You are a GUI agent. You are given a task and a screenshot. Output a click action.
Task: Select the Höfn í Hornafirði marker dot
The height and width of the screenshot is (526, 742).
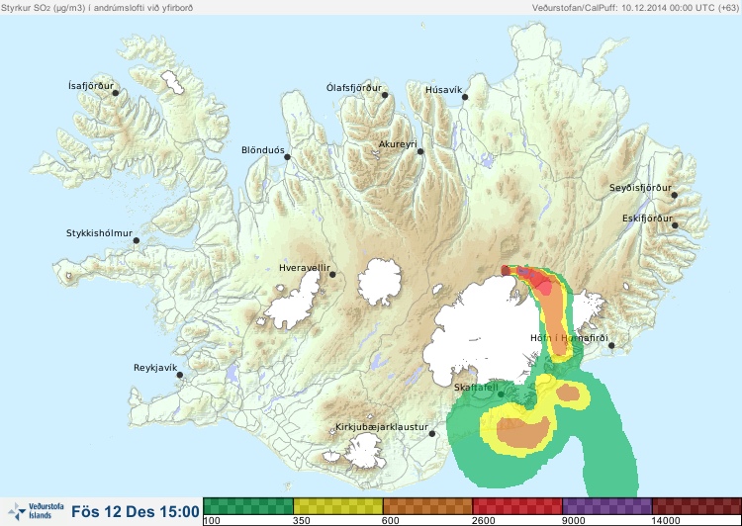(x=611, y=346)
